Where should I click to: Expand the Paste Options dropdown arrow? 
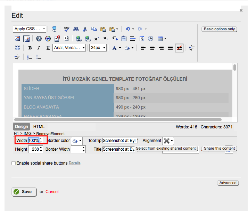117,29
